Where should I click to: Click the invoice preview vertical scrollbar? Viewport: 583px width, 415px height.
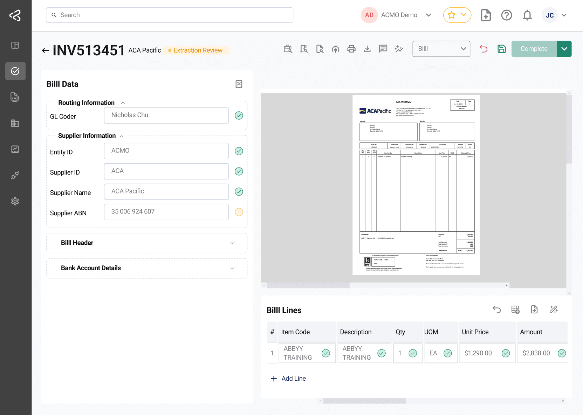569,130
